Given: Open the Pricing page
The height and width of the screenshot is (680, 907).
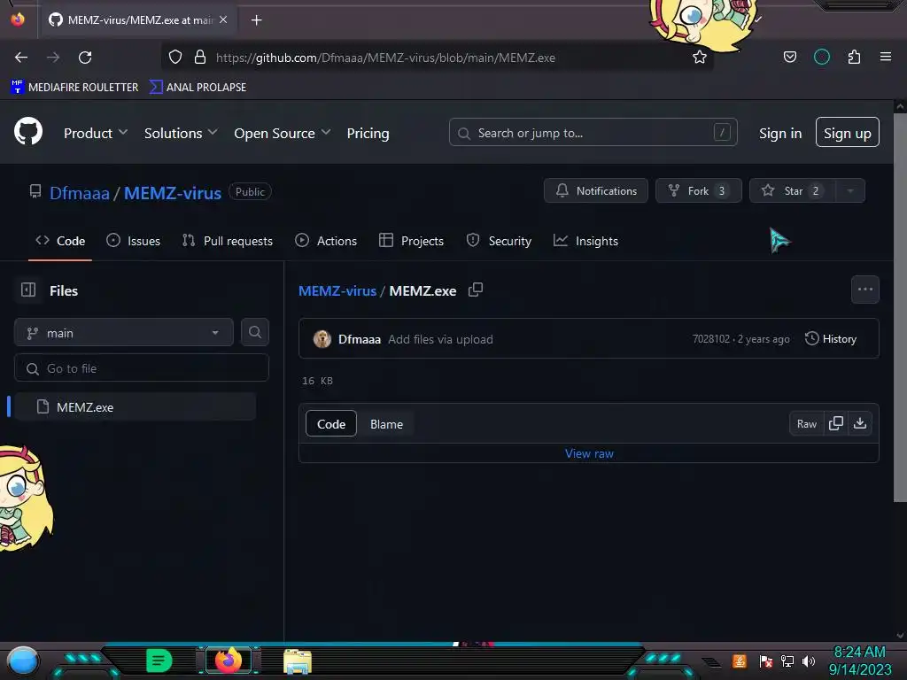Looking at the screenshot, I should 368,133.
